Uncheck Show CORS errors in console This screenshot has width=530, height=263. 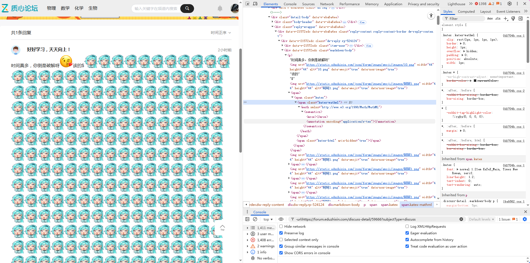point(281,253)
